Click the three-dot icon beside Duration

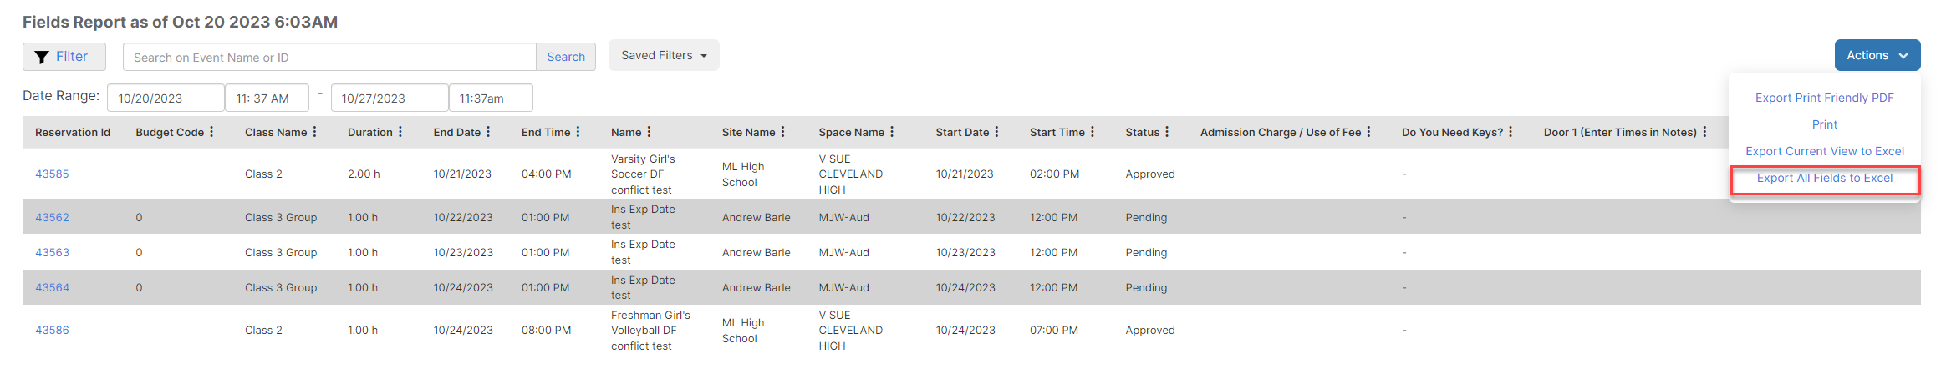[x=400, y=132]
